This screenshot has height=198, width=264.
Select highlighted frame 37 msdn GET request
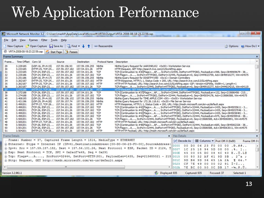[x=127, y=90]
